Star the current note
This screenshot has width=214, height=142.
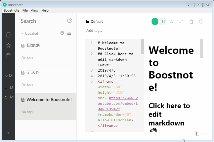[x=172, y=22]
